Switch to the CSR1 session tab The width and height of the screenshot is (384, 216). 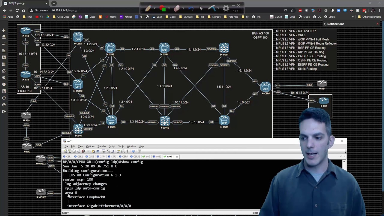click(67, 157)
